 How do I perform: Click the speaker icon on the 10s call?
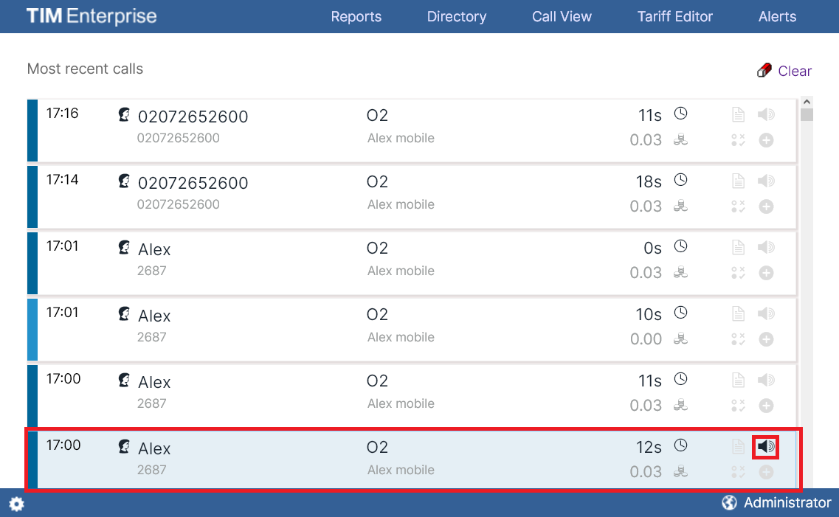[x=766, y=313]
